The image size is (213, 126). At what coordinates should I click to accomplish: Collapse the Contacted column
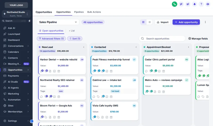[x=136, y=47]
